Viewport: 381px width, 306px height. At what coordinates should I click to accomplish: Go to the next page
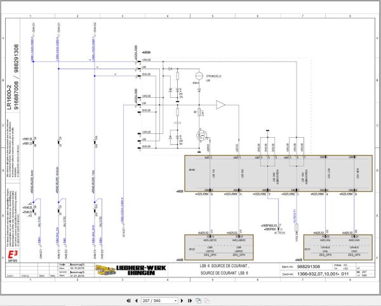click(x=182, y=301)
